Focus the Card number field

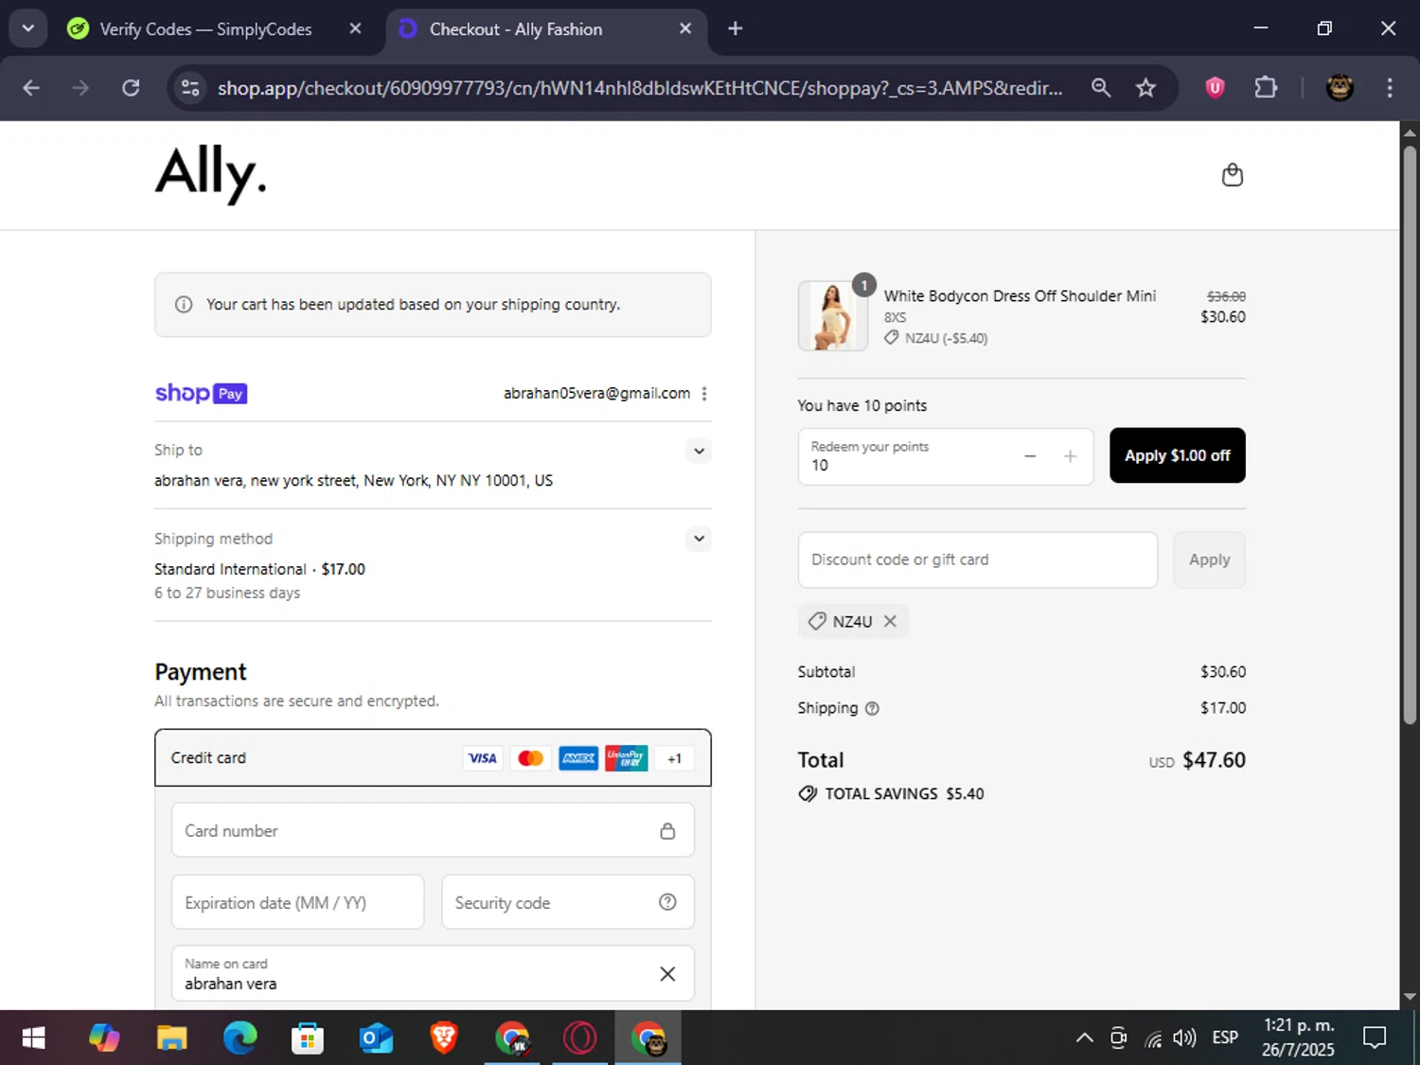click(x=433, y=830)
